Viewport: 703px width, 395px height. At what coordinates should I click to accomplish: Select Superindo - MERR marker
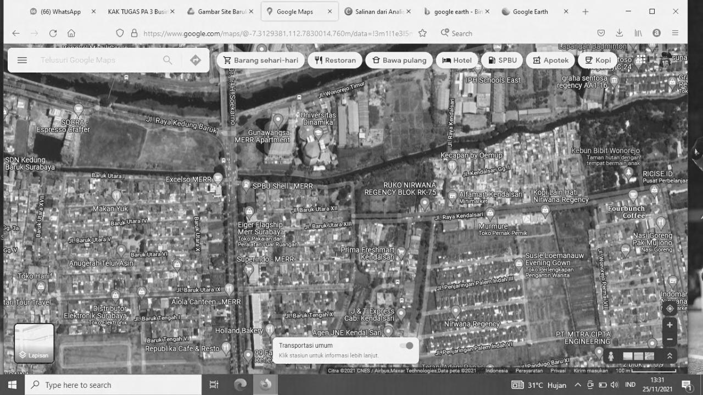tap(249, 270)
